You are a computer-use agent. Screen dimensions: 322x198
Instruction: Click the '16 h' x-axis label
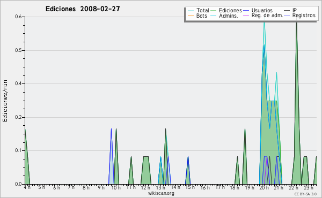click(x=205, y=187)
